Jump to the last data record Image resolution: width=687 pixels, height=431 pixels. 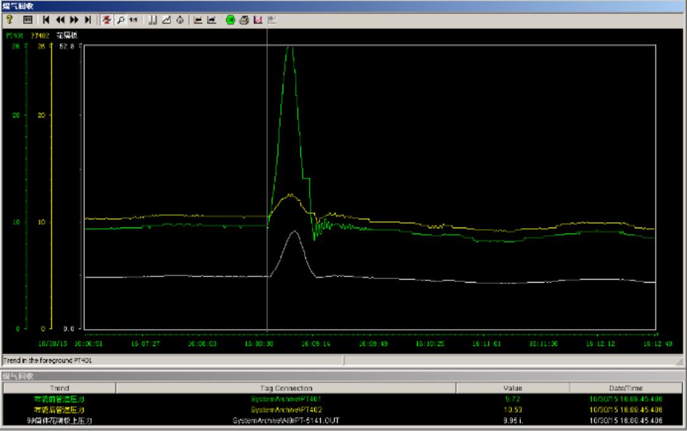click(88, 20)
